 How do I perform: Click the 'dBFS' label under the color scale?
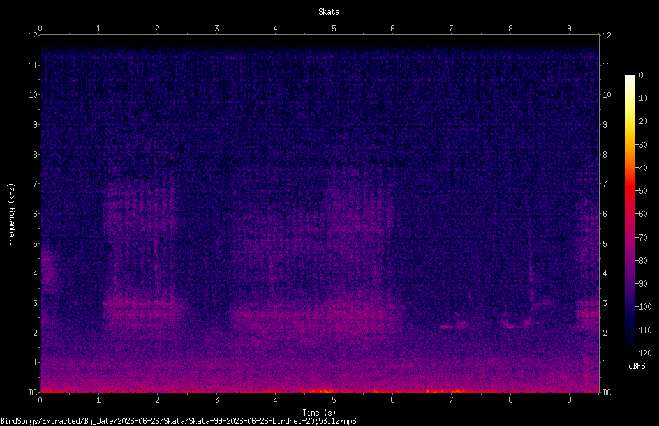pyautogui.click(x=637, y=366)
